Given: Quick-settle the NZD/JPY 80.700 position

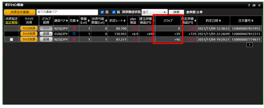Looking at the screenshot, I should 29,28.
